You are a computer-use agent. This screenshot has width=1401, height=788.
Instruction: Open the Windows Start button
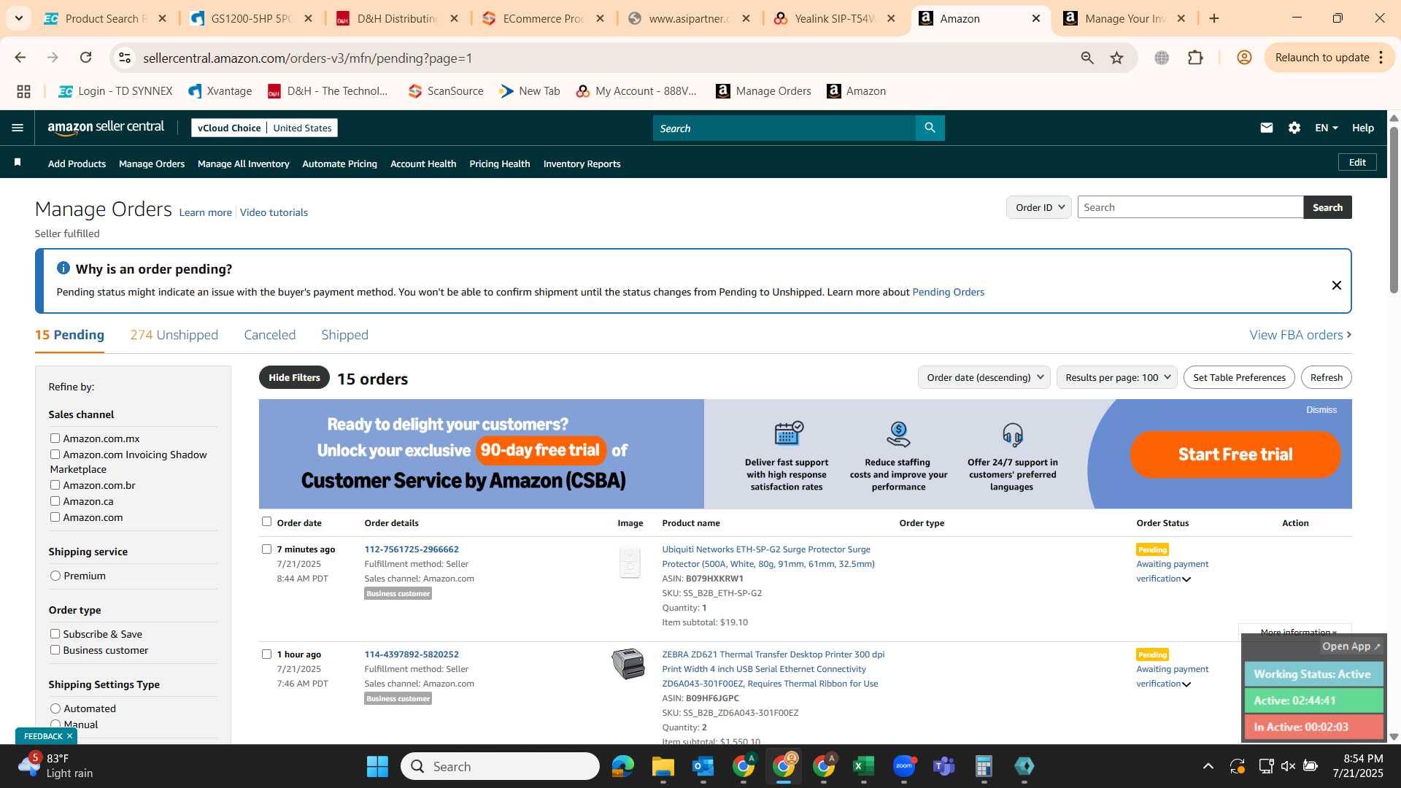[377, 766]
